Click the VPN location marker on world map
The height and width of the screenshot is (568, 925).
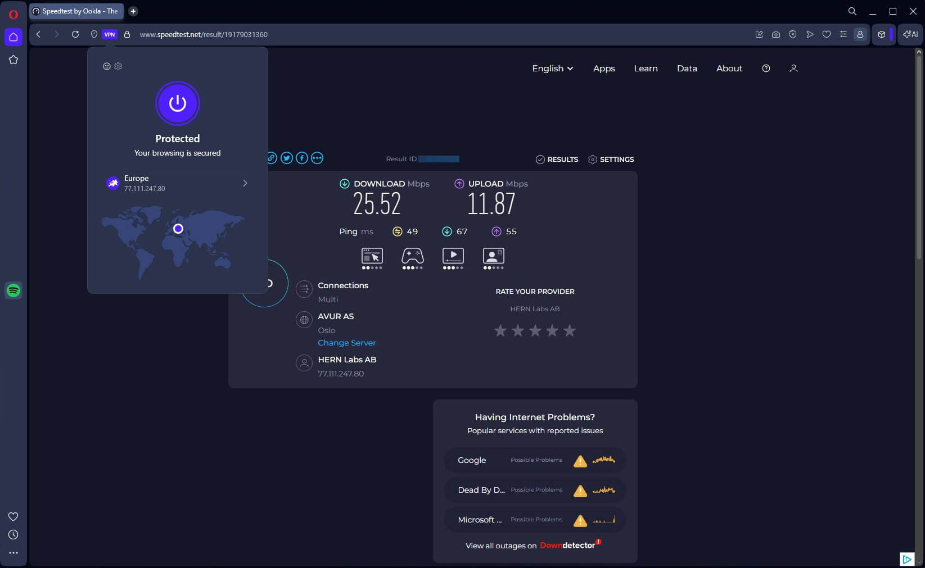(x=178, y=229)
